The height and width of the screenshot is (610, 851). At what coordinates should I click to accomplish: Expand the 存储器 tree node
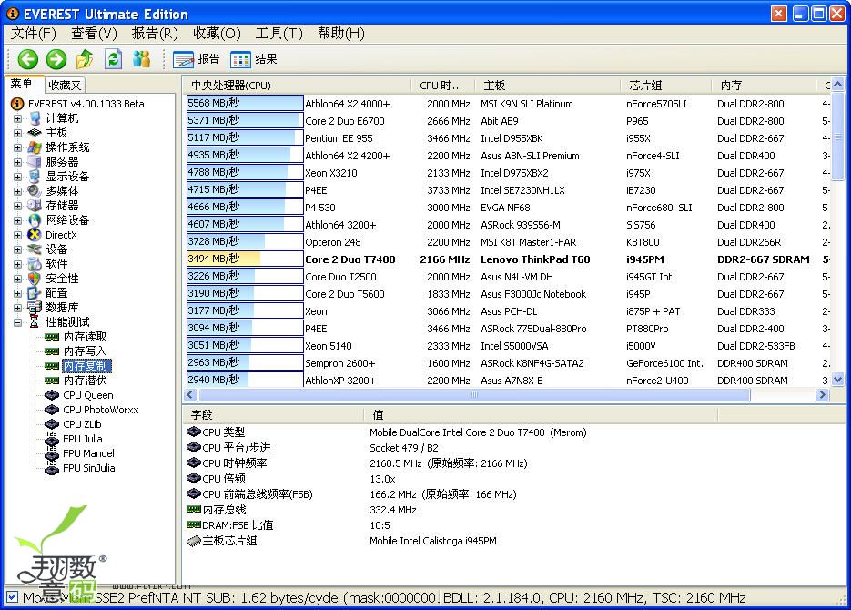point(18,206)
